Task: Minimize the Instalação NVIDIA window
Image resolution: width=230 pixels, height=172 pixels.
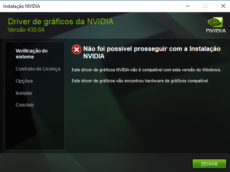Action: (x=188, y=6)
